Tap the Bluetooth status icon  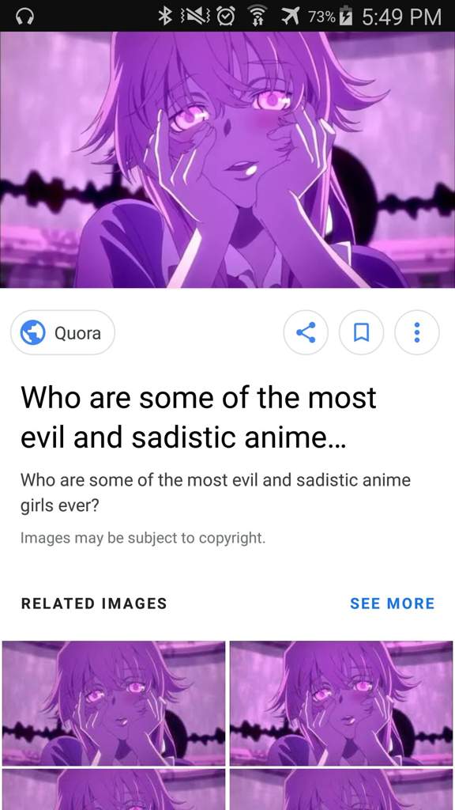coord(164,17)
